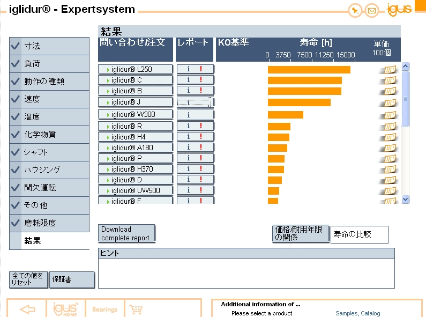The image size is (426, 317).
Task: Click 全ての値をリセット button
Action: 28,279
